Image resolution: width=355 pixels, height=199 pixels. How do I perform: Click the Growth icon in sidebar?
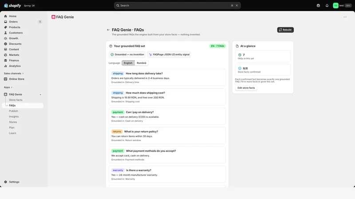pos(5,38)
